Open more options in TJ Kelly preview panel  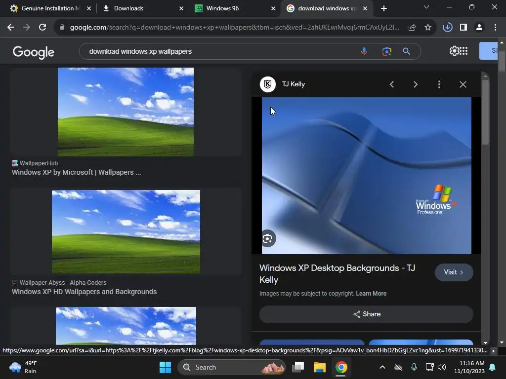439,84
